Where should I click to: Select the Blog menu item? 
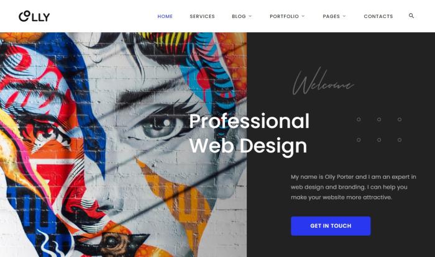239,16
